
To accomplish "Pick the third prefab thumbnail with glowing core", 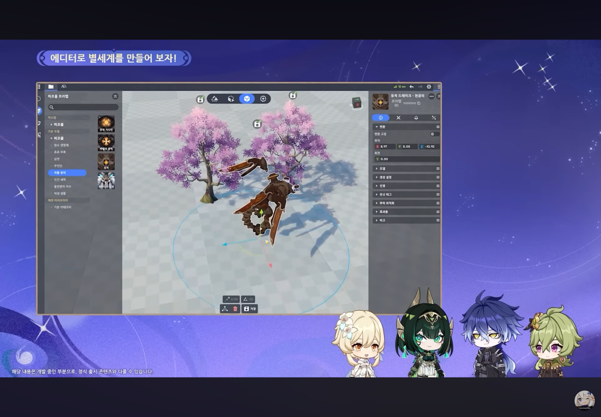I will [x=106, y=162].
